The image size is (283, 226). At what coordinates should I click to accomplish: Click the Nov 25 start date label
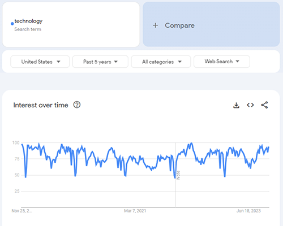click(x=22, y=211)
